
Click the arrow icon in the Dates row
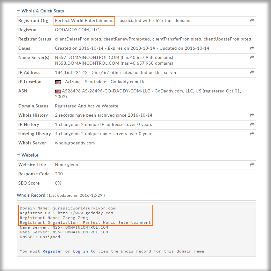click(x=252, y=48)
